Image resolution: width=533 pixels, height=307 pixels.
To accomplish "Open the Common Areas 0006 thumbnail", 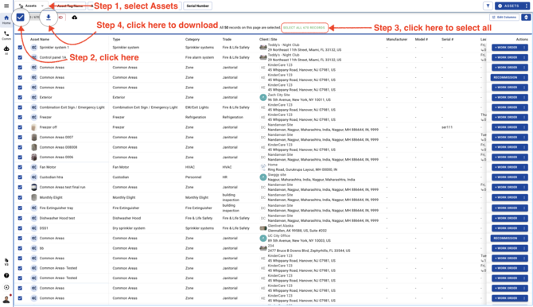I will [x=33, y=157].
